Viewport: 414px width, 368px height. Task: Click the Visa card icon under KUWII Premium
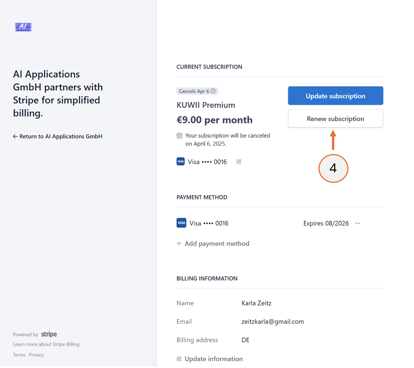pyautogui.click(x=181, y=161)
